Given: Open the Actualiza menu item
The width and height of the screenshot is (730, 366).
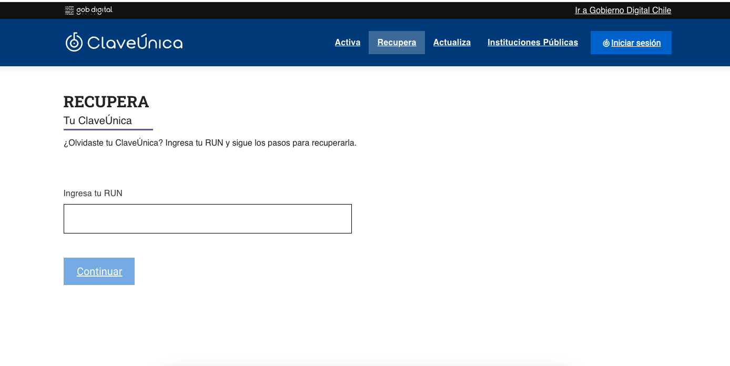Looking at the screenshot, I should pos(452,43).
